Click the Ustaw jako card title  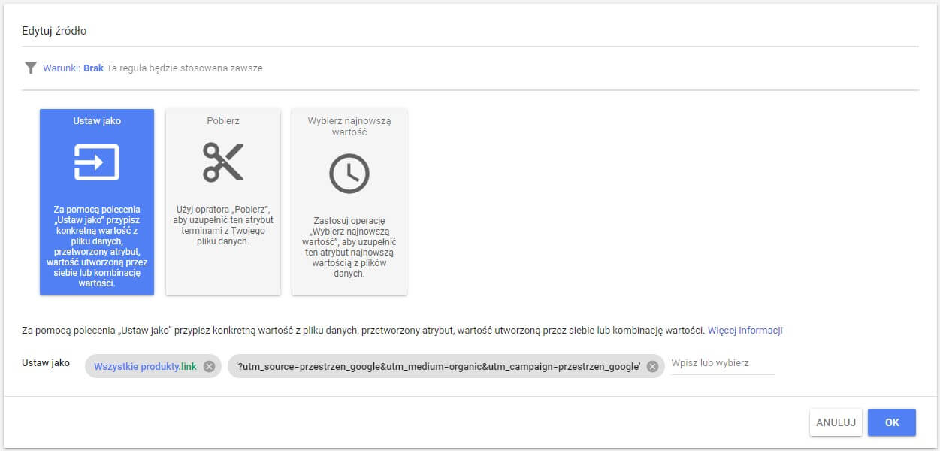coord(97,120)
